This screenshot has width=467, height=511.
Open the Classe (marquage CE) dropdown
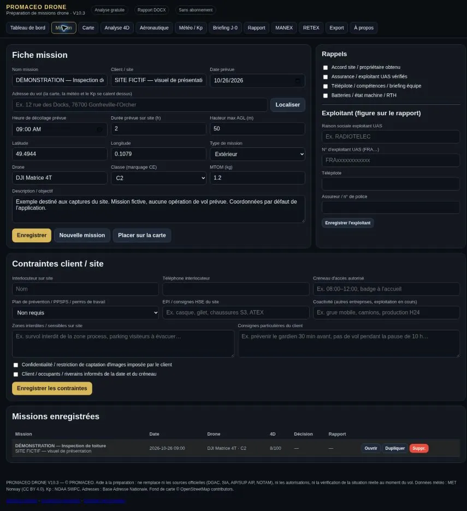(x=158, y=178)
